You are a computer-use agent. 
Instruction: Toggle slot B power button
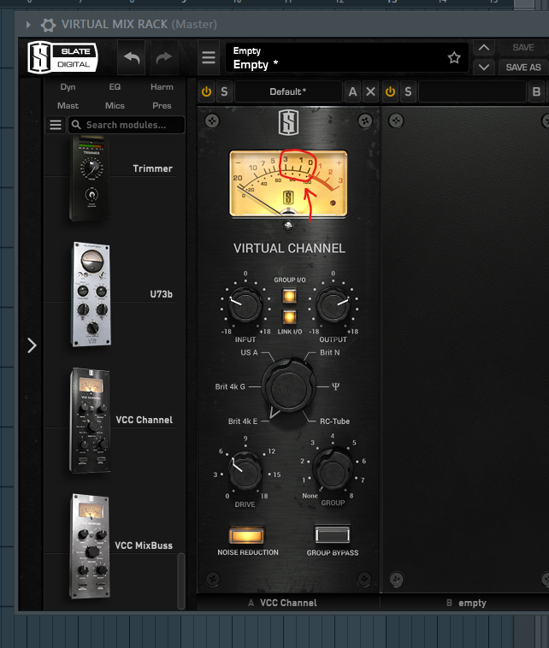click(390, 91)
